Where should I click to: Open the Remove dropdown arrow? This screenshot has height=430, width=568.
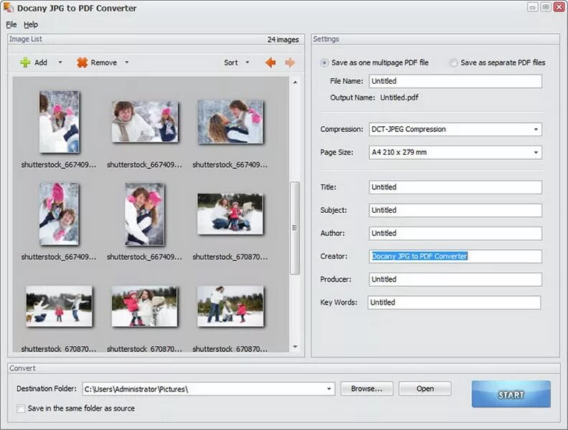coord(127,62)
